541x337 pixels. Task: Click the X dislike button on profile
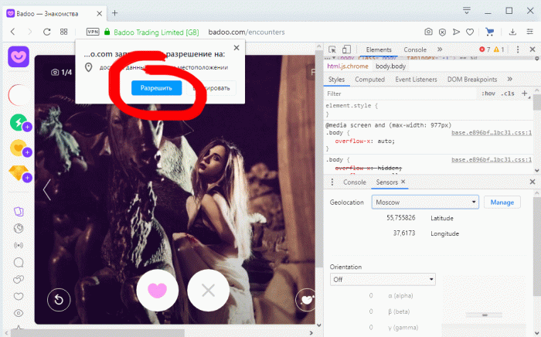coord(207,291)
